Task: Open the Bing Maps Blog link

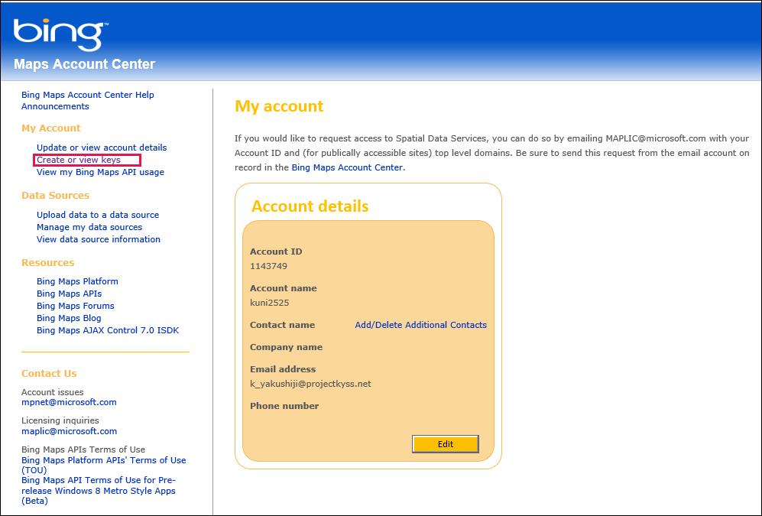Action: coord(69,318)
